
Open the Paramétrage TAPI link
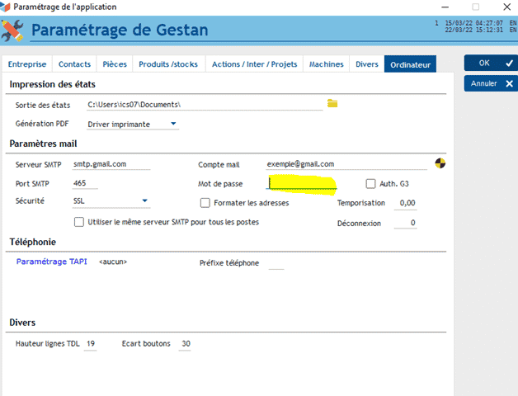51,262
